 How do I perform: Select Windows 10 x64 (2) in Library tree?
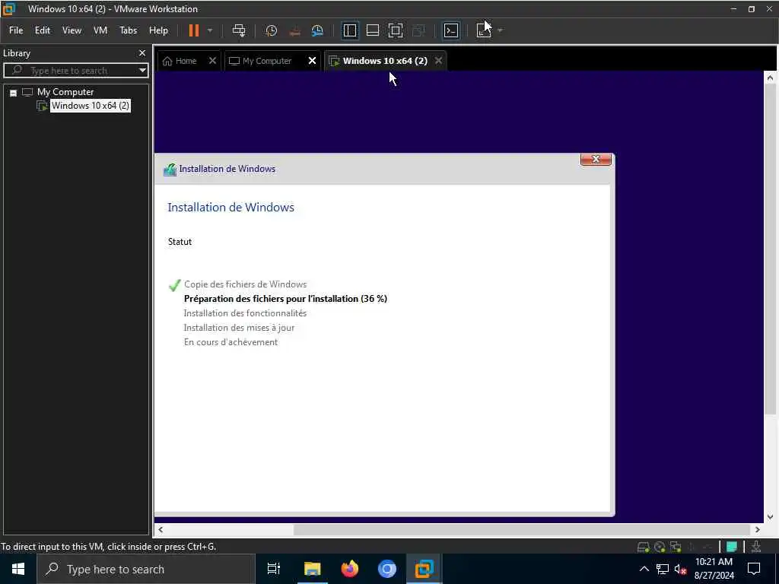(x=90, y=106)
